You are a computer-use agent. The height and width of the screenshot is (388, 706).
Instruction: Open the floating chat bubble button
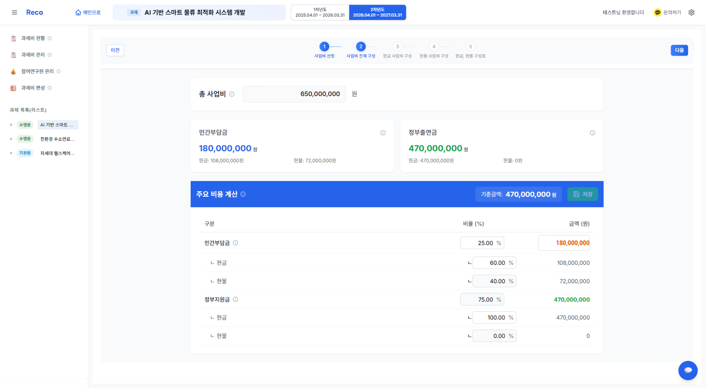[688, 370]
